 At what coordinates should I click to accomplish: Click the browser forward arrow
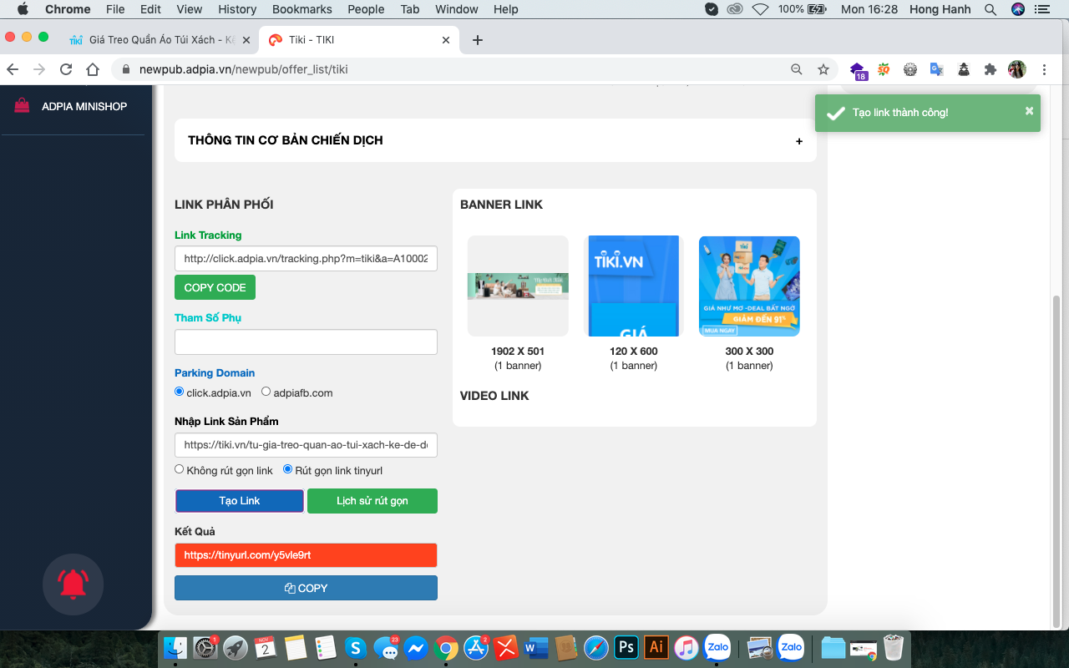point(39,69)
